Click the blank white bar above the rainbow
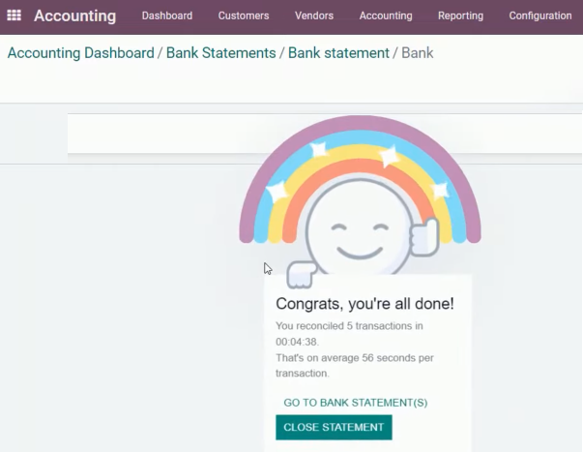Screen dimensions: 583x452 [155, 134]
